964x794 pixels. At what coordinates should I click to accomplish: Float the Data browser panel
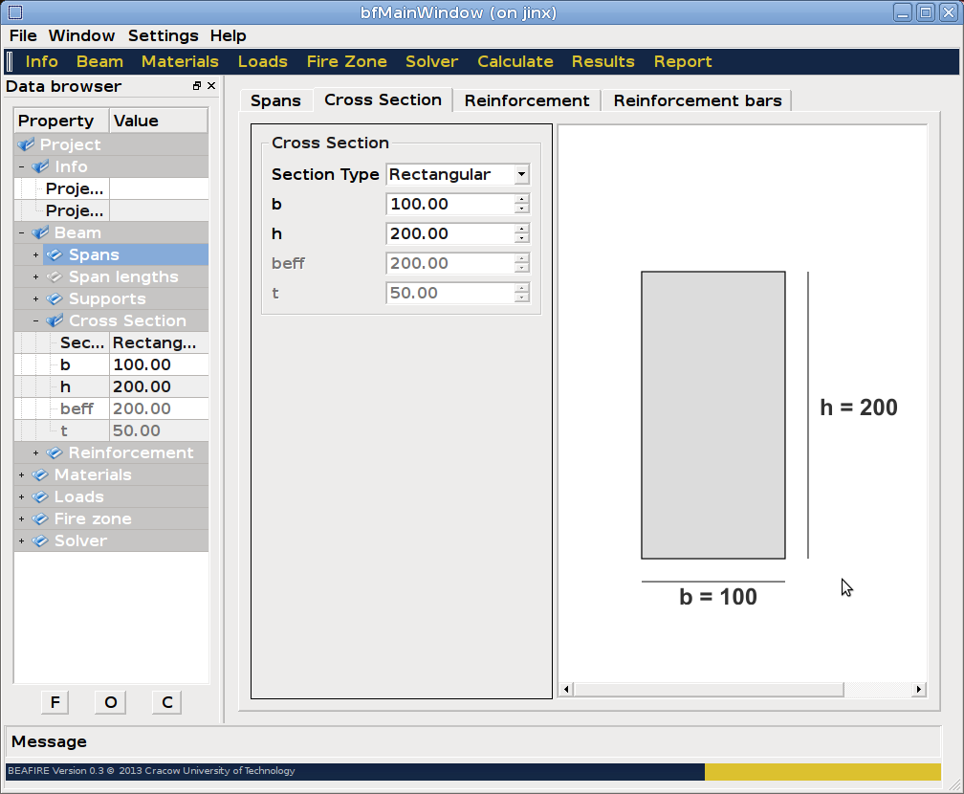point(197,86)
